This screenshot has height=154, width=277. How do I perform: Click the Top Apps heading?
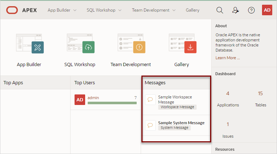click(x=13, y=83)
